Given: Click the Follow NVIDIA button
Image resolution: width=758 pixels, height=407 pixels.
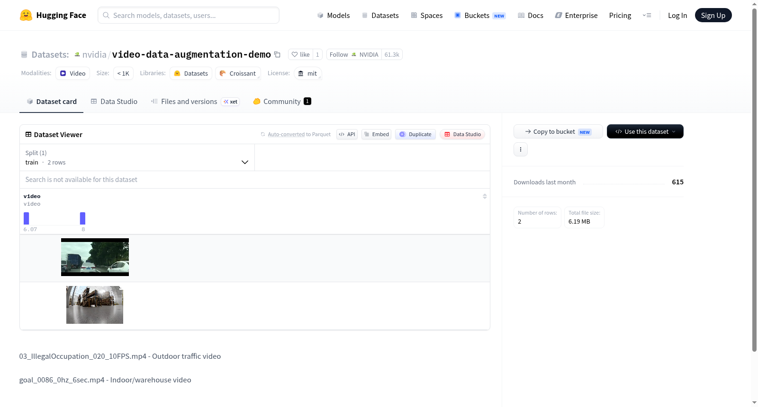Looking at the screenshot, I should (354, 54).
